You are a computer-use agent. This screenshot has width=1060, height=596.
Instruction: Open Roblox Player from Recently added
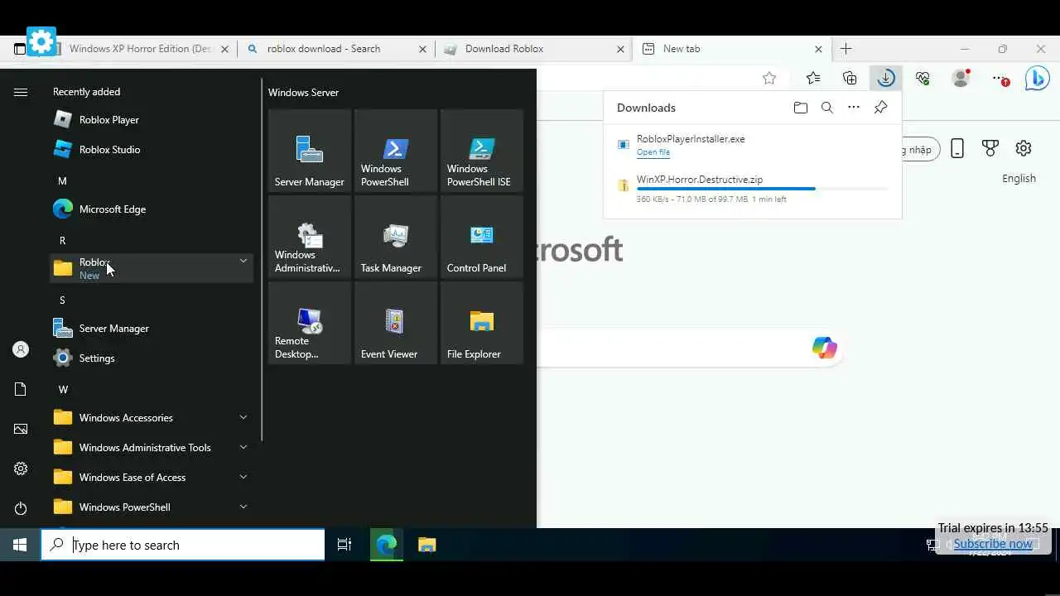point(152,120)
